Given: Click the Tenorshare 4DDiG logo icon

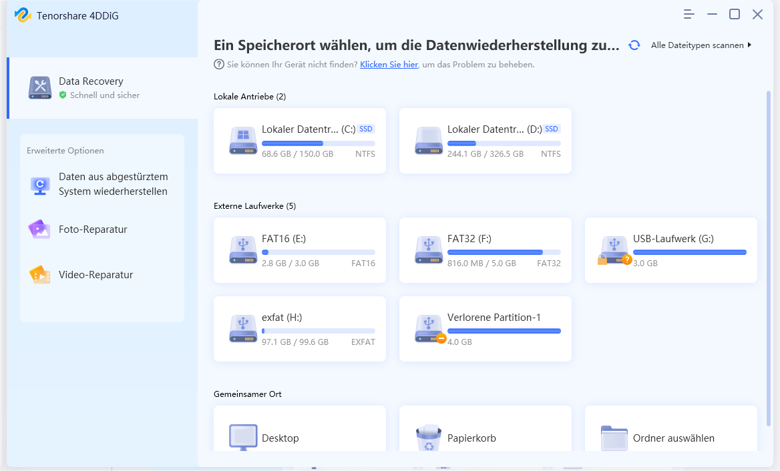Looking at the screenshot, I should (23, 15).
